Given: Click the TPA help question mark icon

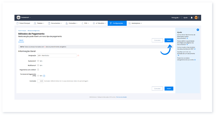Looking at the screenshot, I should 44,76.
